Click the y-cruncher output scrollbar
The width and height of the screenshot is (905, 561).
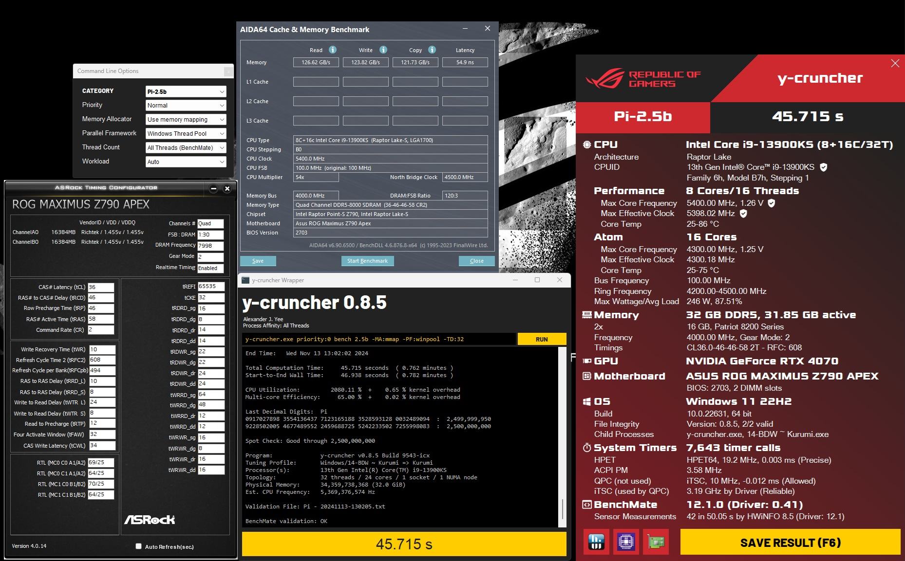coord(563,509)
